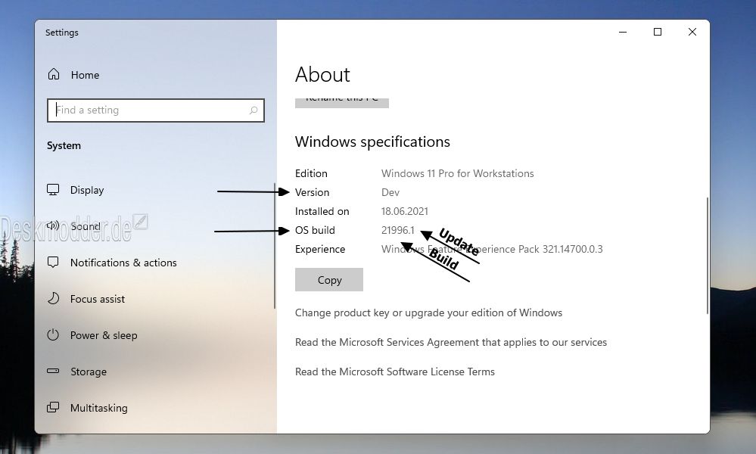756x454 pixels.
Task: Click the Sound speaker icon
Action: (53, 225)
